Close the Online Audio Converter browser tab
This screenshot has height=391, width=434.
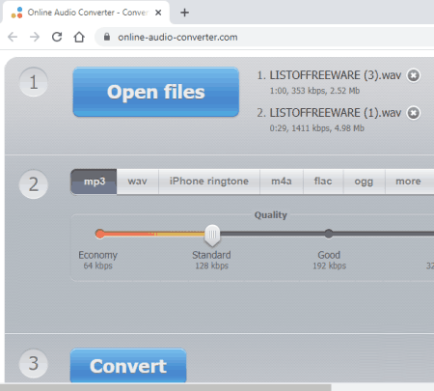click(x=158, y=13)
